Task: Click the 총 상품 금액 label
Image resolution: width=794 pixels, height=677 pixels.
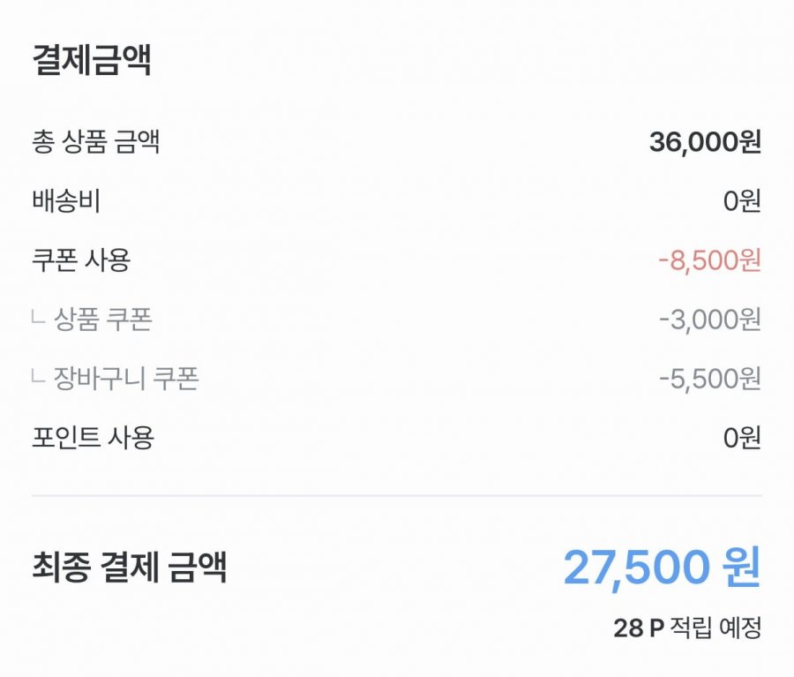Action: (x=95, y=142)
